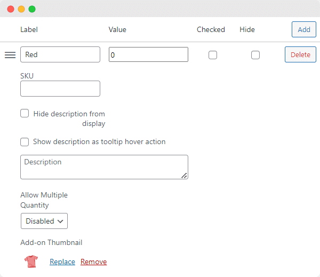Delete the Red option row
The height and width of the screenshot is (277, 320).
click(x=300, y=54)
